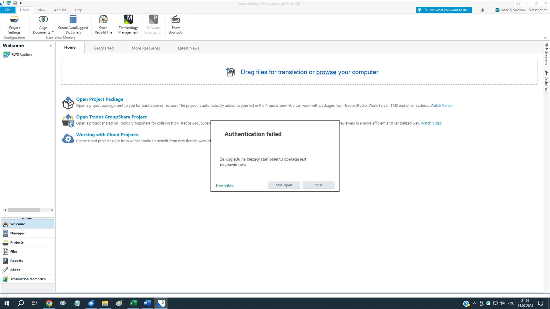Screen dimensions: 550x309
Task: Watch Video for Open Project Package
Action: point(441,105)
